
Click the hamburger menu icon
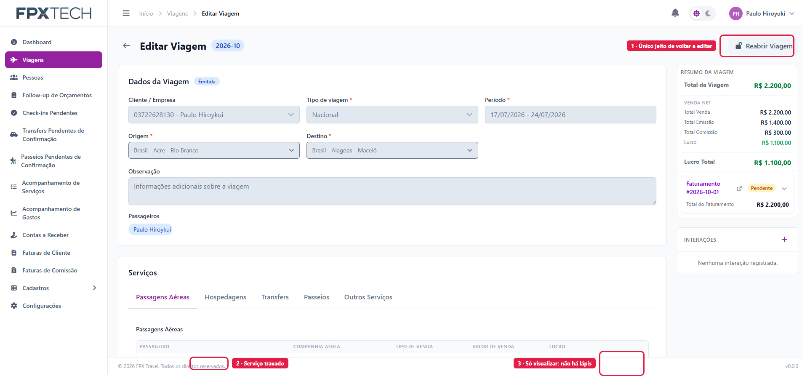pos(126,13)
